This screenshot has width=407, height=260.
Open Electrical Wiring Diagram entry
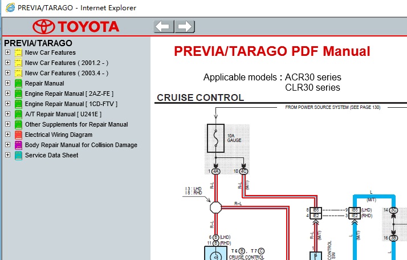pos(59,135)
